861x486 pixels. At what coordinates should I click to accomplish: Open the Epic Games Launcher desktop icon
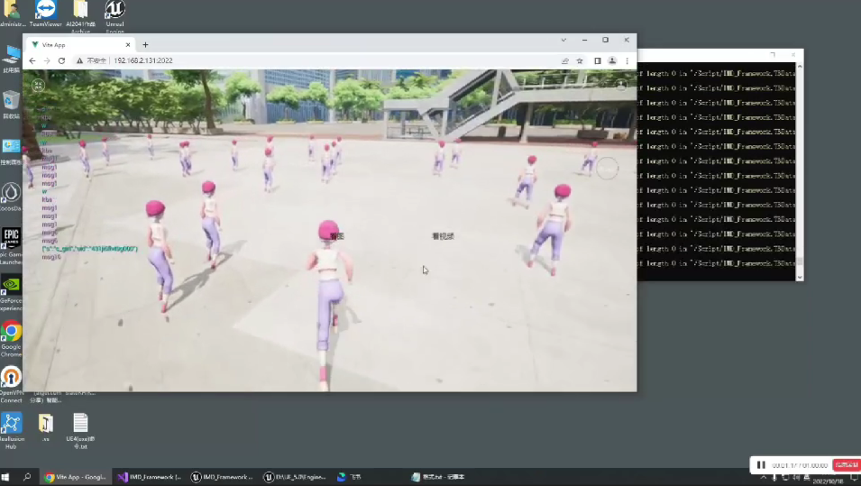[x=11, y=238]
